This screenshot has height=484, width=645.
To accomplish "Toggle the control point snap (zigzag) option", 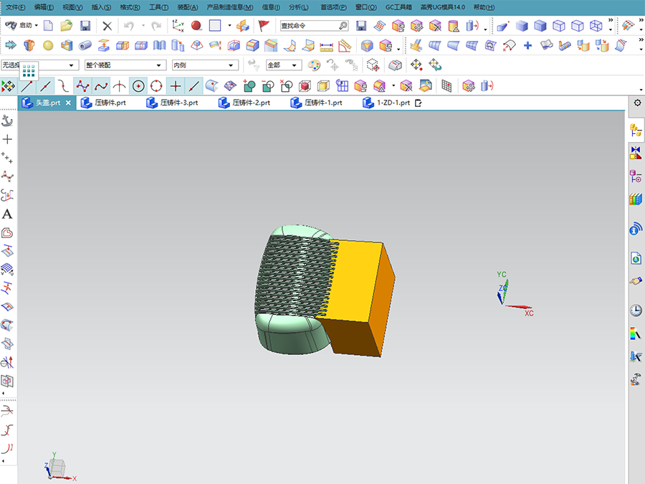I will tap(82, 86).
